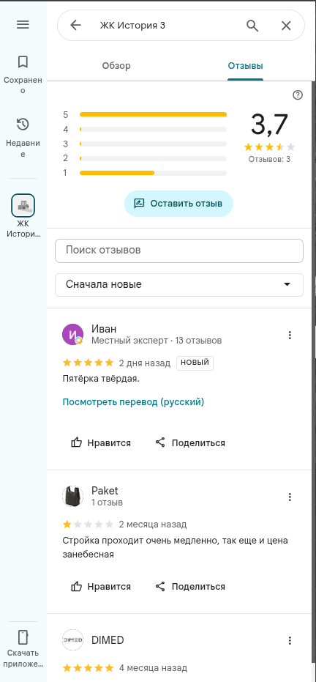Open the more options menu for Иван's review
Viewport: 316px width, 682px height.
point(290,335)
